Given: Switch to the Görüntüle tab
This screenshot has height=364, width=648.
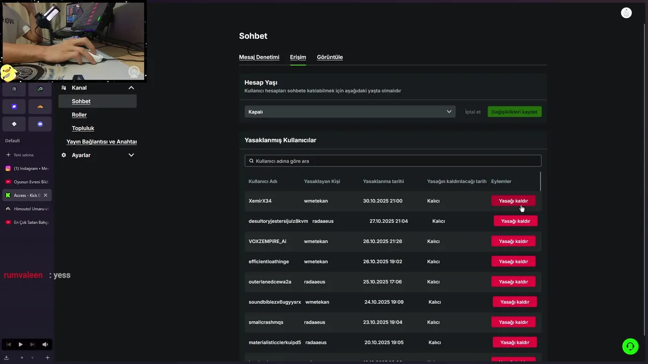Looking at the screenshot, I should click(330, 57).
